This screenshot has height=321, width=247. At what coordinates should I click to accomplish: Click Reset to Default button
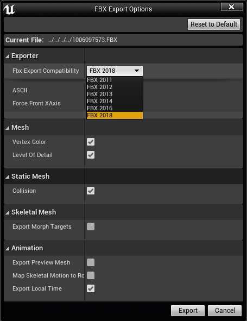(x=214, y=24)
